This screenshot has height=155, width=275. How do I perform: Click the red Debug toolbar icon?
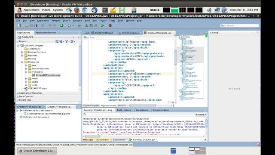click(110, 26)
